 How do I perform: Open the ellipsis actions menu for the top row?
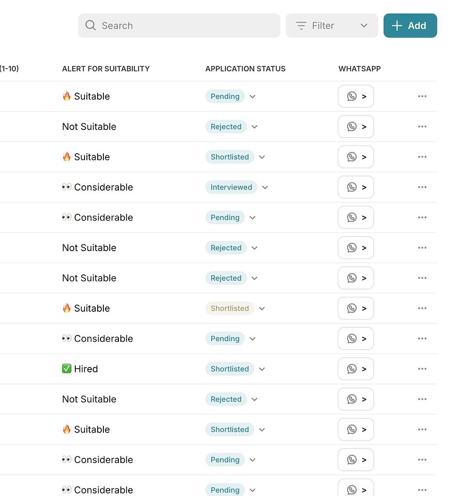click(x=422, y=96)
